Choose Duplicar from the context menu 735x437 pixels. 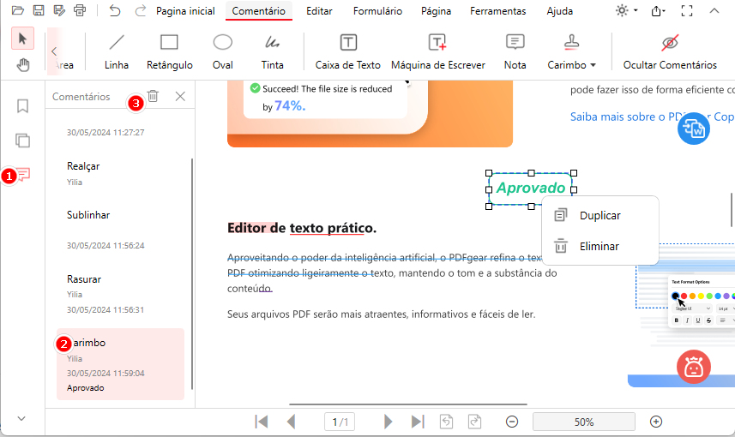600,215
